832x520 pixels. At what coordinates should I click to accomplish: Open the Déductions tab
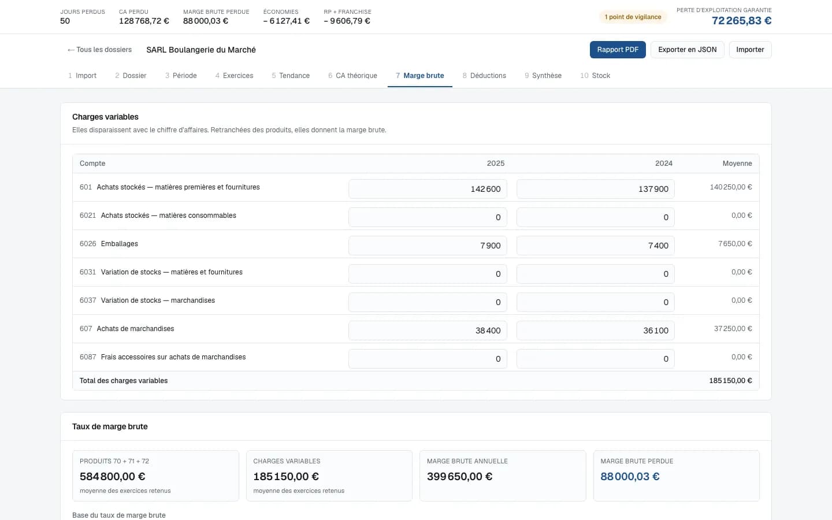(x=484, y=76)
